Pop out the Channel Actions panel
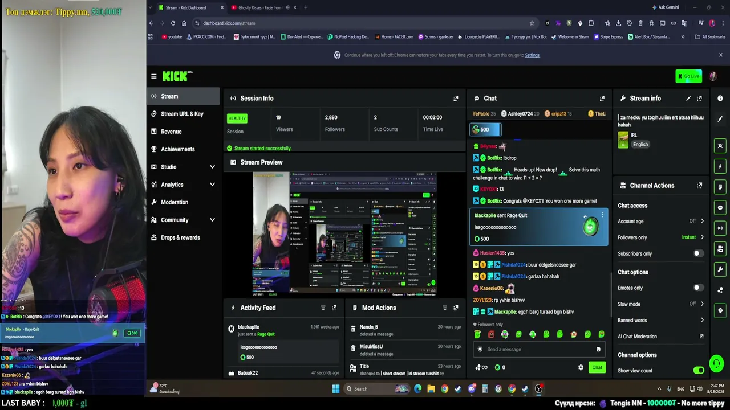The height and width of the screenshot is (410, 730). (x=699, y=186)
